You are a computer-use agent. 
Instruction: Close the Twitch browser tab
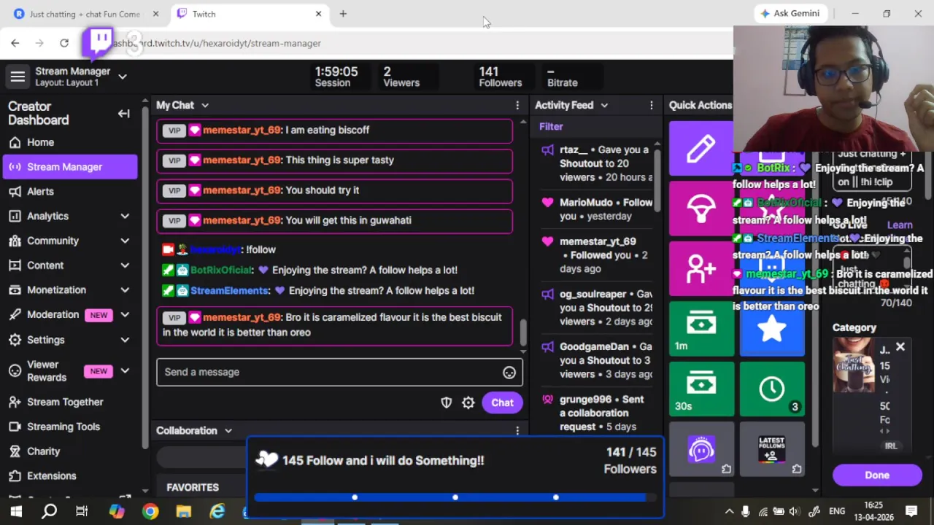(318, 14)
